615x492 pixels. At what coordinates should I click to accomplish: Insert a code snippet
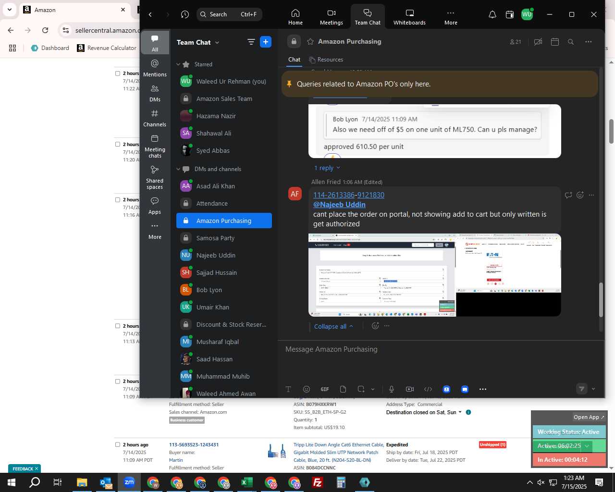tap(428, 389)
